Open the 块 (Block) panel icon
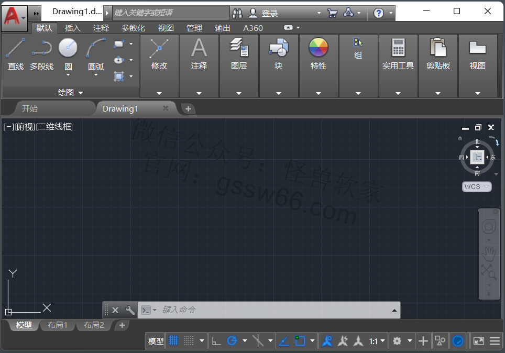This screenshot has width=505, height=353. pyautogui.click(x=279, y=48)
